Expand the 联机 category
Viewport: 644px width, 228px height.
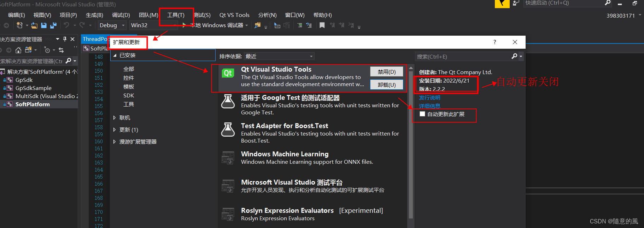115,118
